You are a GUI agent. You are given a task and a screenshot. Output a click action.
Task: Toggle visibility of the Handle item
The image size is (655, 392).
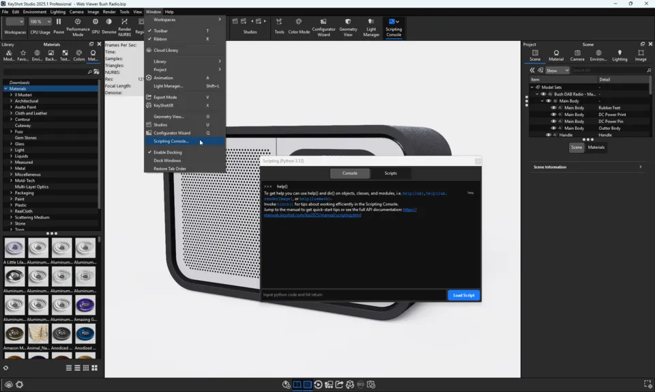pos(549,135)
